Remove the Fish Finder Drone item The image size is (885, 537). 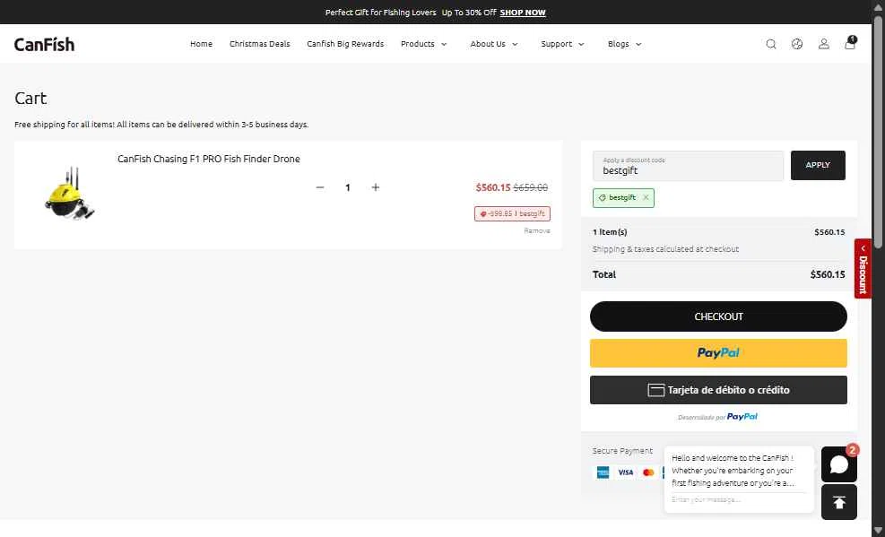pyautogui.click(x=537, y=230)
